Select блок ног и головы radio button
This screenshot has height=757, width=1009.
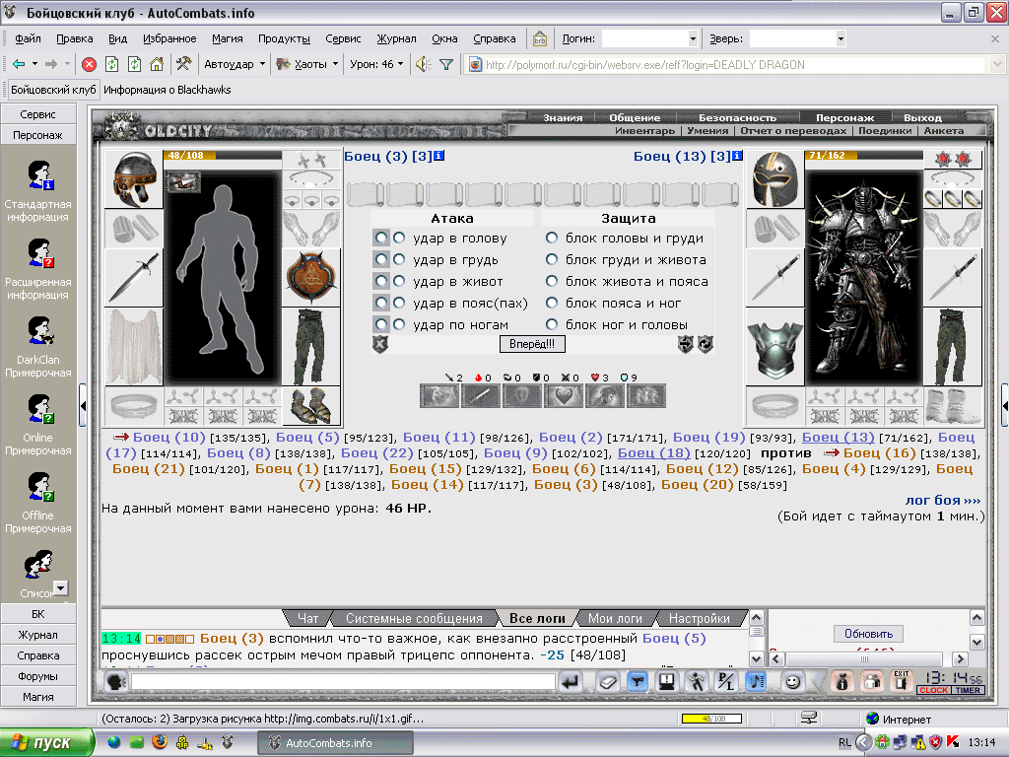[552, 324]
